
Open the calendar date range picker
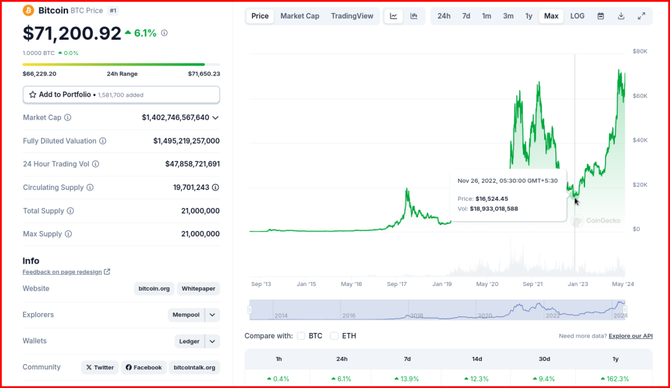click(601, 16)
